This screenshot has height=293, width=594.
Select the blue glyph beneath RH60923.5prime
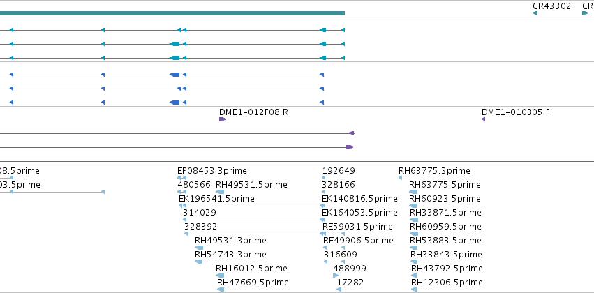tap(413, 206)
